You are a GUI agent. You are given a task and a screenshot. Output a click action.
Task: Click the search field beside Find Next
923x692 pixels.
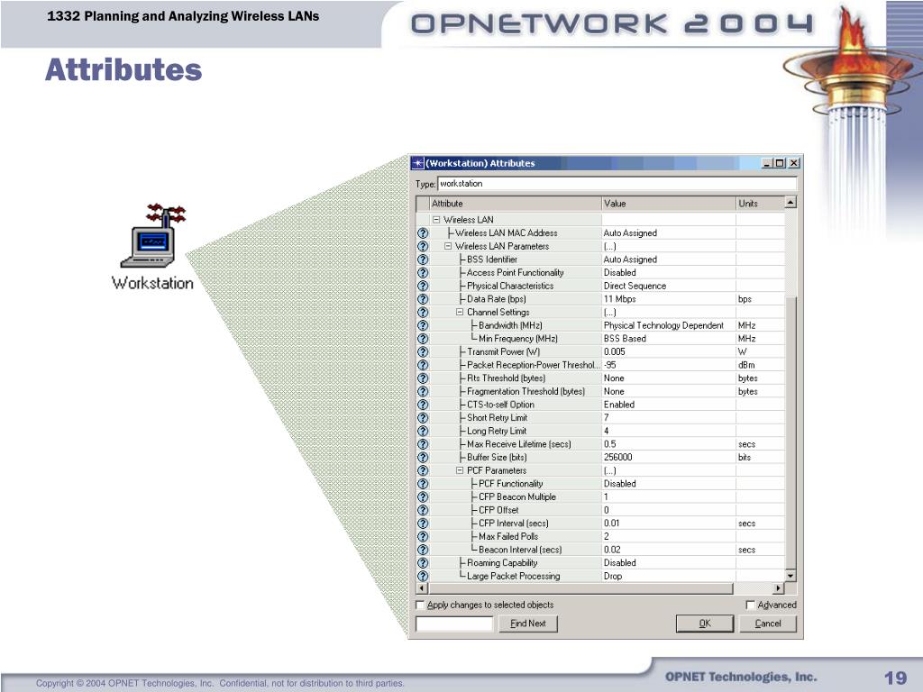coord(454,624)
